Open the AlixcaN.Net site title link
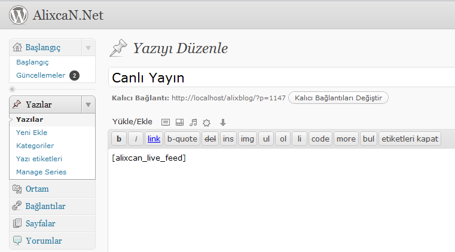Image resolution: width=455 pixels, height=252 pixels. [x=68, y=15]
